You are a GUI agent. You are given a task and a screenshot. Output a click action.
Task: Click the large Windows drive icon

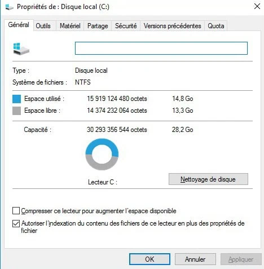pyautogui.click(x=21, y=49)
